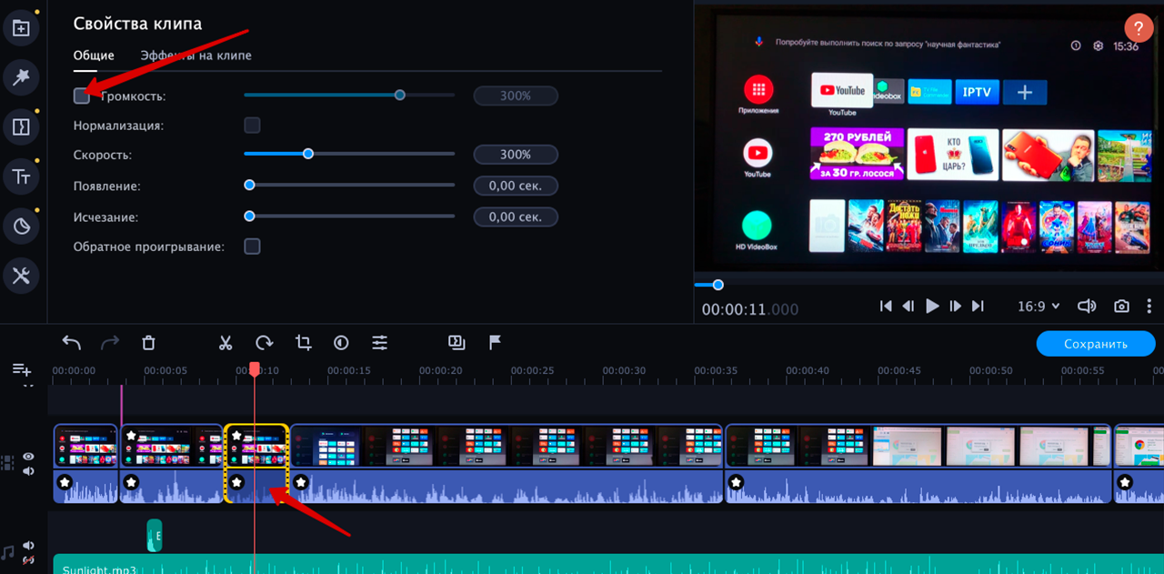Add a marker with flag icon
1164x574 pixels.
point(495,343)
